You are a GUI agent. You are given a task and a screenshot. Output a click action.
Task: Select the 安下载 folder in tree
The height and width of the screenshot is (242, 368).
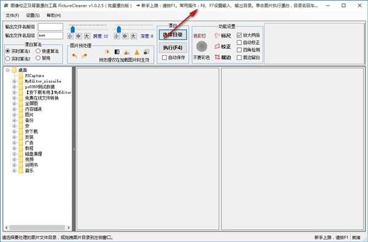(31, 132)
